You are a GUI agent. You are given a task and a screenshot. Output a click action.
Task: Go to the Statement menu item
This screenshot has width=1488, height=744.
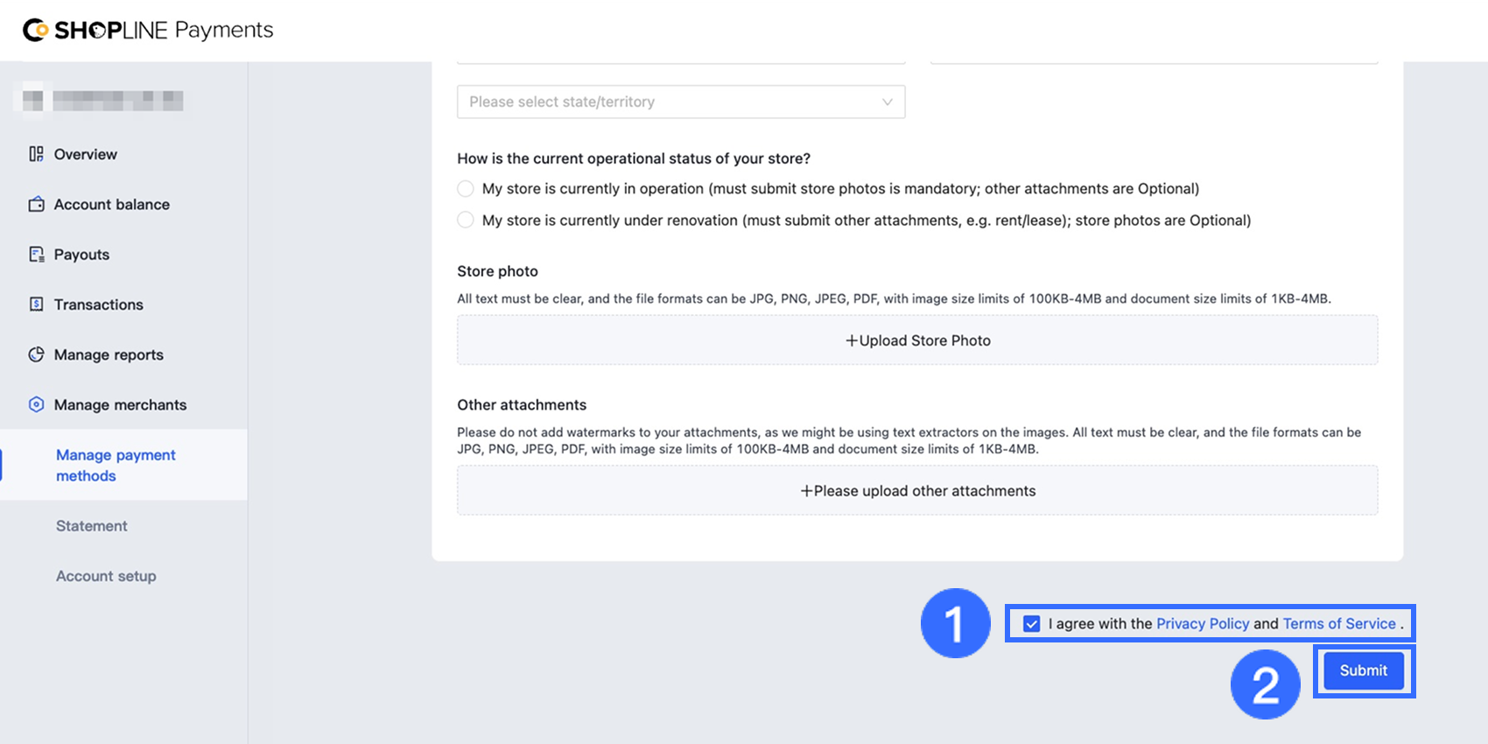[x=92, y=526]
